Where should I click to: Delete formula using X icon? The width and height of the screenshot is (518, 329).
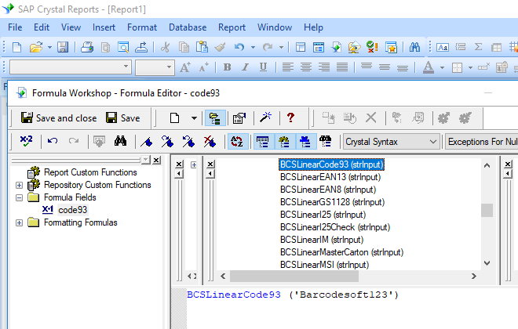click(x=371, y=117)
